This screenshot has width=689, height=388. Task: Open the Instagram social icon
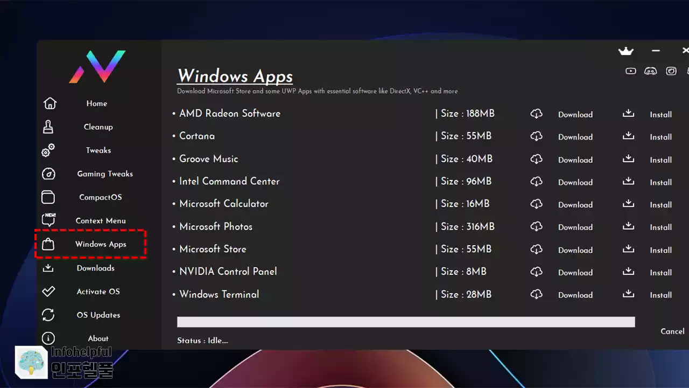click(671, 71)
